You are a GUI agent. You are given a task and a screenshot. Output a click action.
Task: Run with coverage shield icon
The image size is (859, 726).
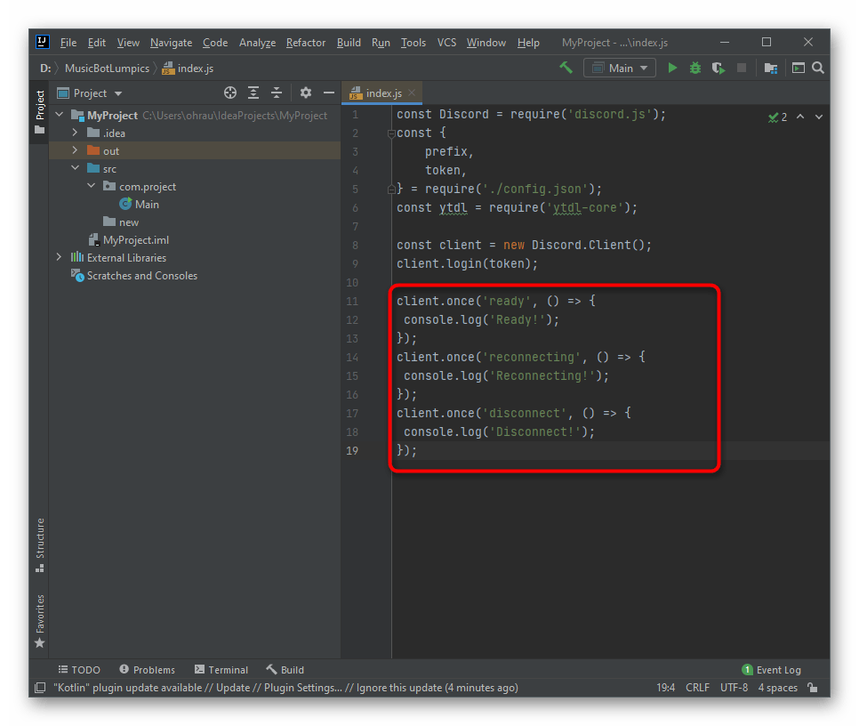(x=718, y=68)
